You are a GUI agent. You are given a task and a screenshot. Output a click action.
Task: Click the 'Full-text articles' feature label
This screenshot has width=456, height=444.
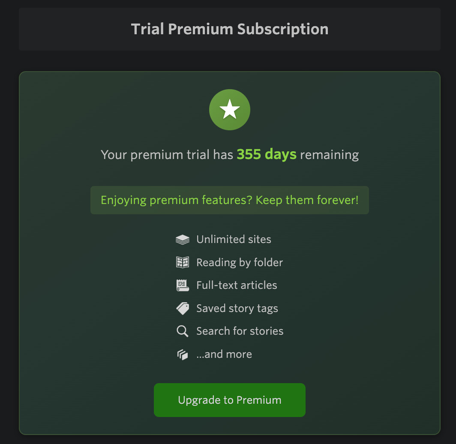click(x=237, y=285)
